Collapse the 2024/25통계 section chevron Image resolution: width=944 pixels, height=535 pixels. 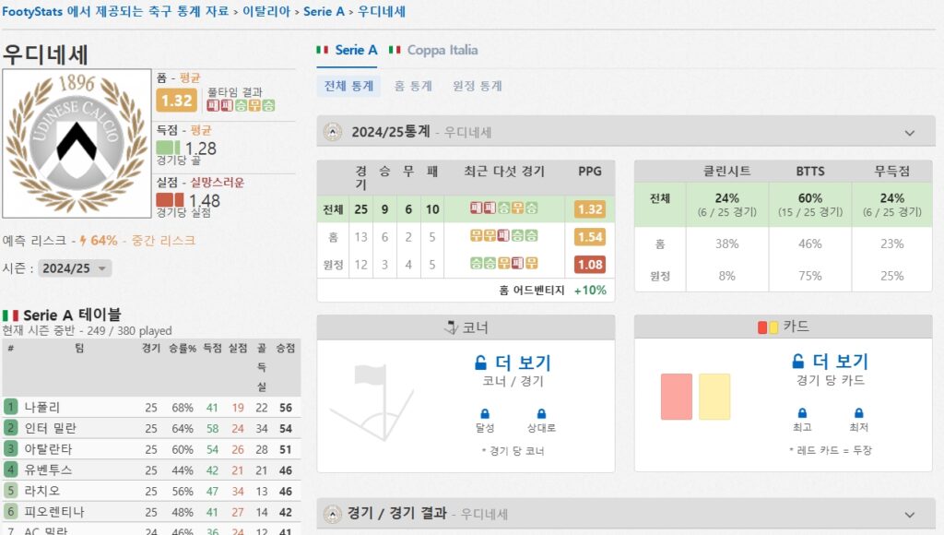pos(909,133)
